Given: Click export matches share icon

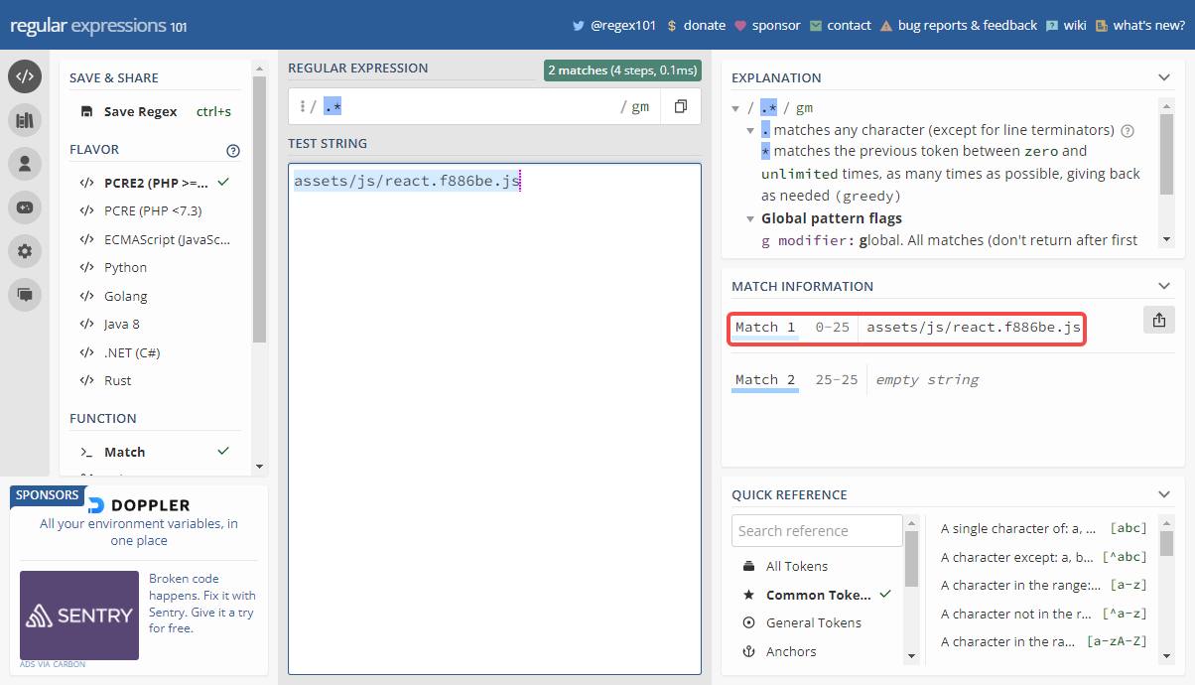Looking at the screenshot, I should 1158,320.
